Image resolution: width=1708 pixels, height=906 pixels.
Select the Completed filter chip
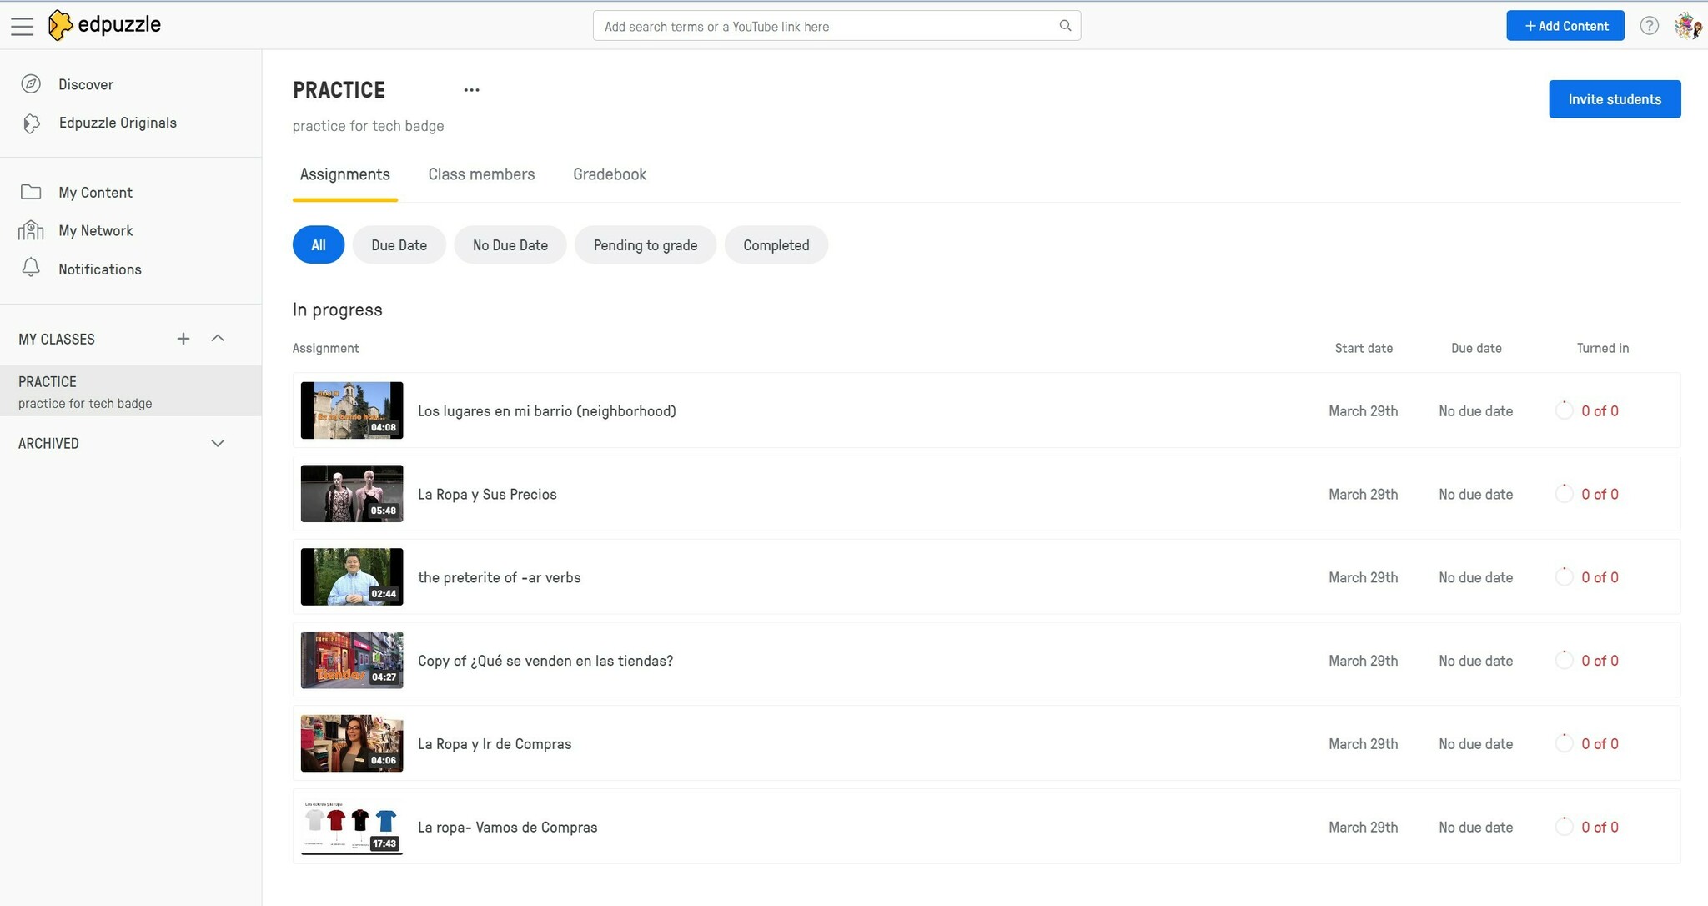click(x=776, y=245)
